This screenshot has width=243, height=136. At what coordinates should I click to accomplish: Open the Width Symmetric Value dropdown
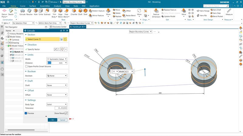[x=57, y=59]
